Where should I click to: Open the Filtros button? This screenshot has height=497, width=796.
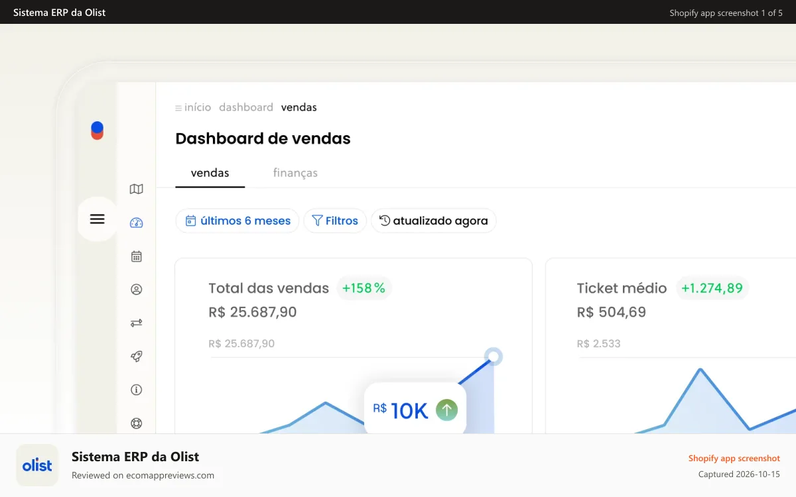coord(335,221)
